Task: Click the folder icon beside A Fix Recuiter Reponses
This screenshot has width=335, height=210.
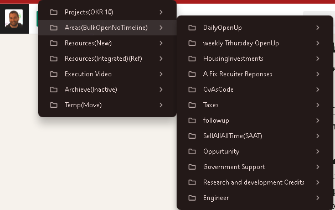Action: [x=192, y=74]
